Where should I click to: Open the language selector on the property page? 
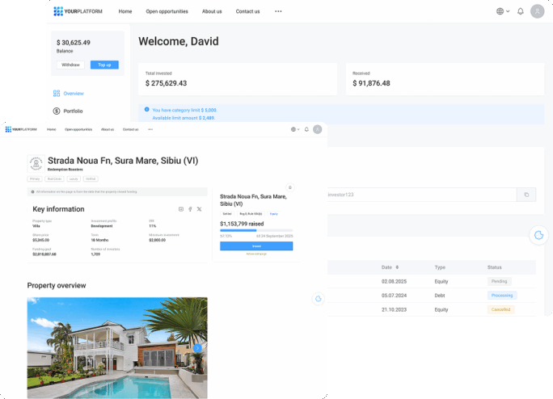pos(296,129)
